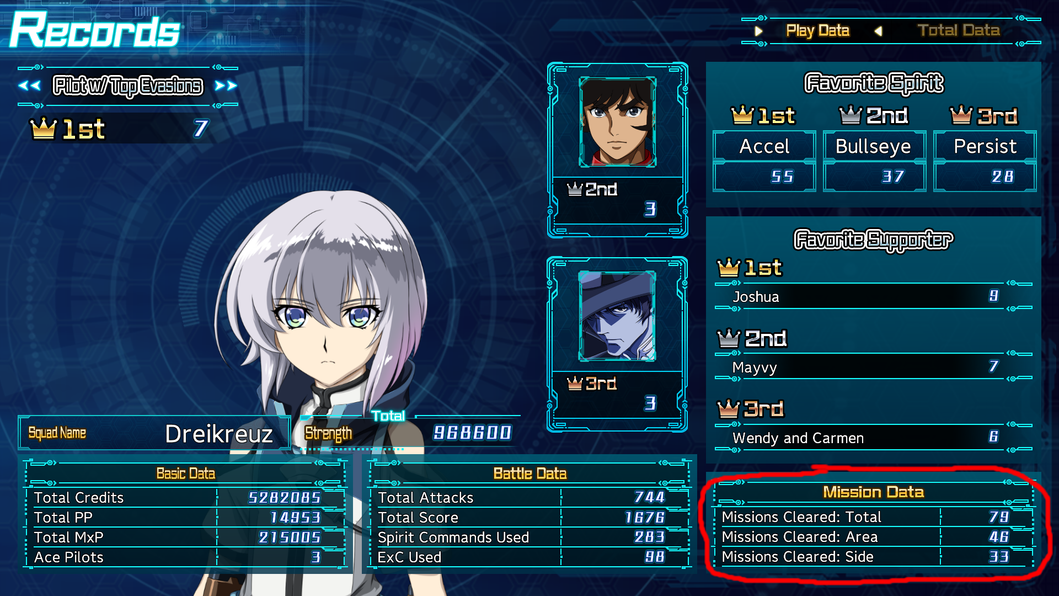Click the Squad Name Dreikreuz field
The image size is (1059, 596).
154,433
